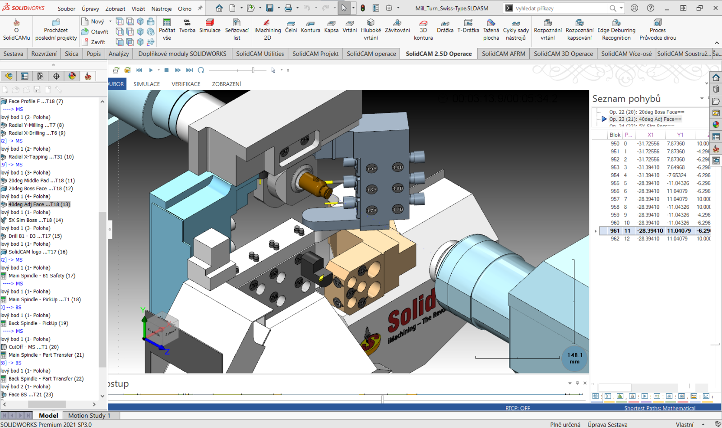Click the Vrtání drilling operation
This screenshot has height=428, width=722.
tap(349, 27)
